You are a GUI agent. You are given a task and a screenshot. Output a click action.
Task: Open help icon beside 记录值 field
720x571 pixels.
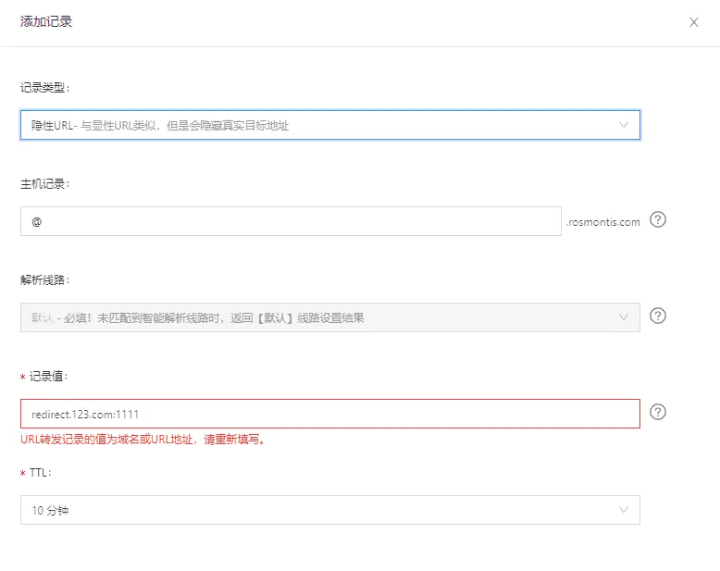coord(658,412)
